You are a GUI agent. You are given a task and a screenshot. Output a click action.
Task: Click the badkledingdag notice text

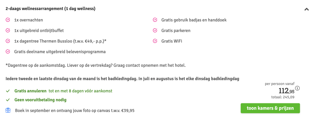(x=122, y=78)
